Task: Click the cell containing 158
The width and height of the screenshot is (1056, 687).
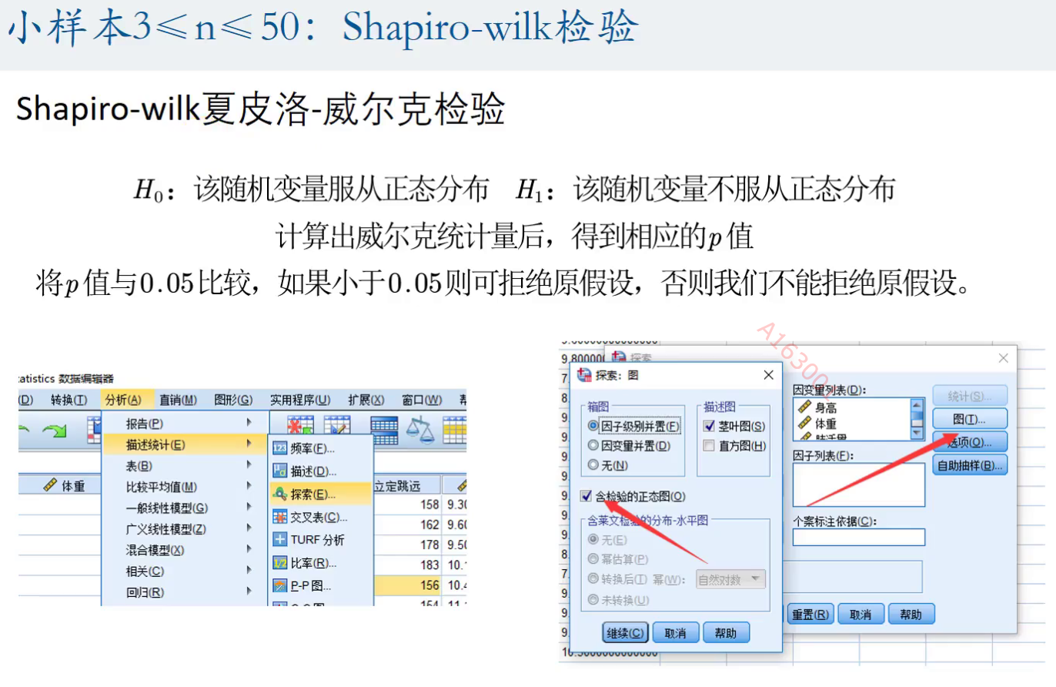Action: click(407, 504)
